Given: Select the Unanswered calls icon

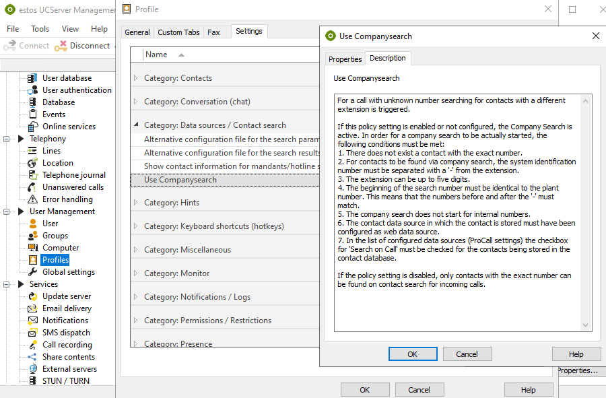Looking at the screenshot, I should coord(32,187).
